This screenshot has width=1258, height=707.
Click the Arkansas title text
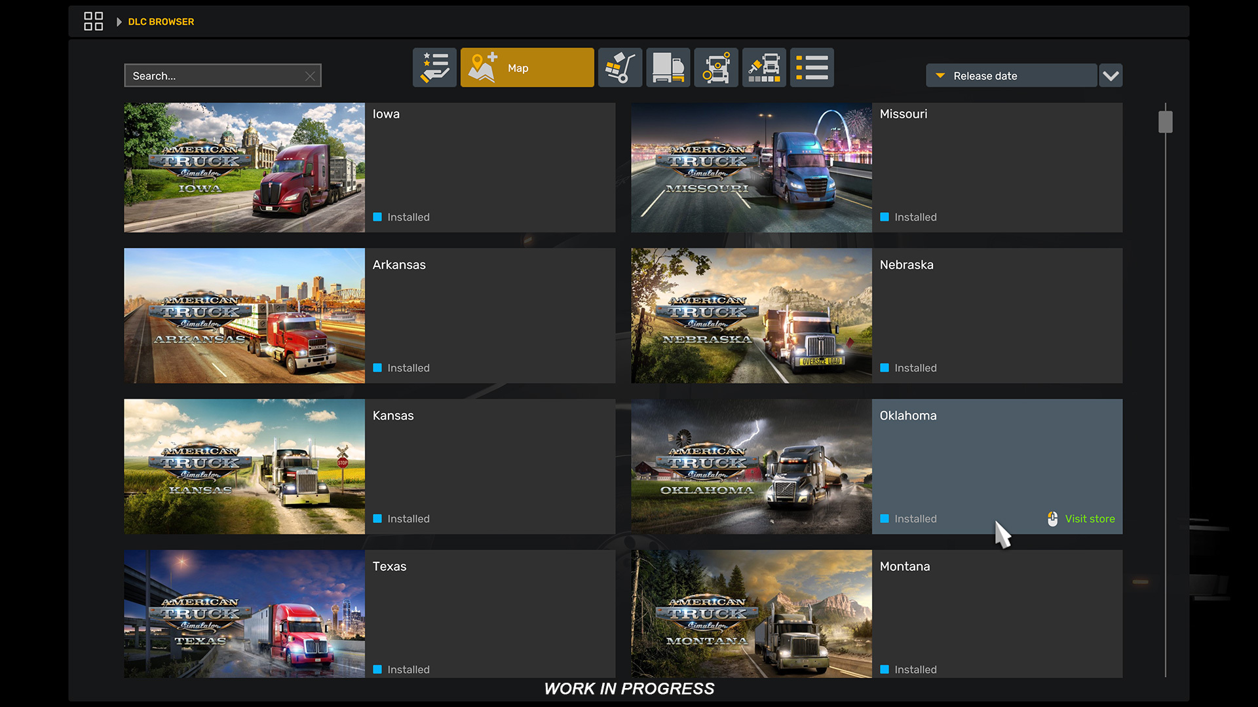399,265
